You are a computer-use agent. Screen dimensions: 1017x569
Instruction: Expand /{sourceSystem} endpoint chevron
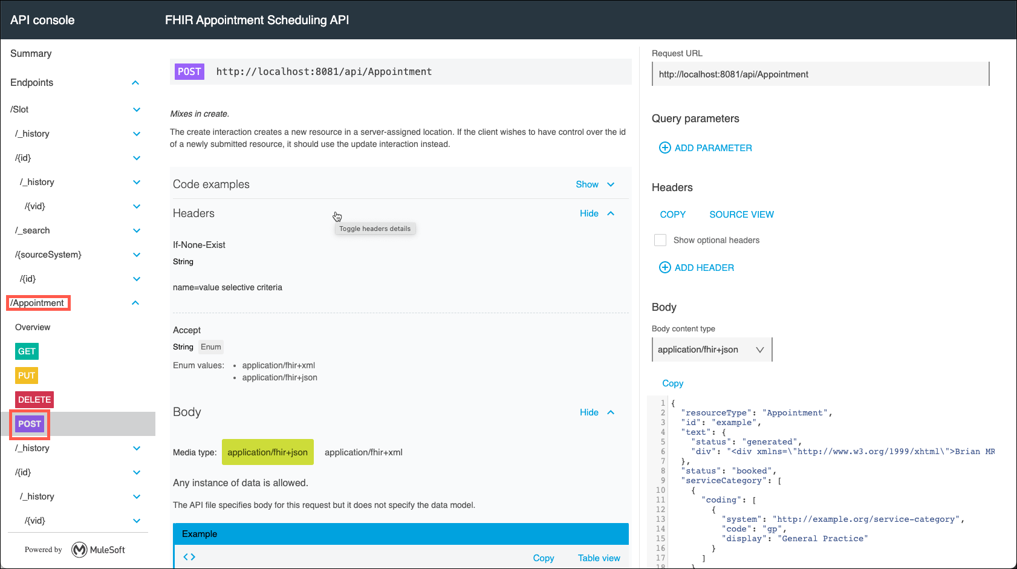click(x=137, y=255)
